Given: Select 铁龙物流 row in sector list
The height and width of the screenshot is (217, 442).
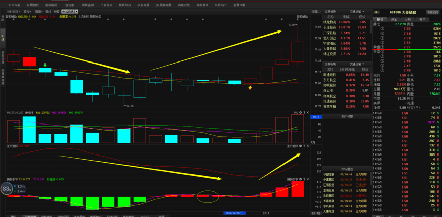Looking at the screenshot, I should pyautogui.click(x=346, y=22).
